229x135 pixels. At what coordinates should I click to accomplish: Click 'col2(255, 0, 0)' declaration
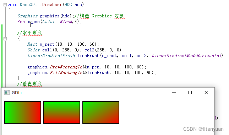click(x=103, y=50)
